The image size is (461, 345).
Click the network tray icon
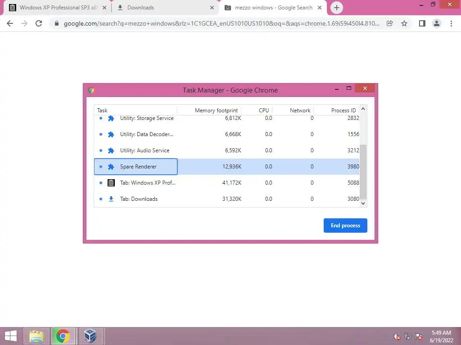(408, 336)
